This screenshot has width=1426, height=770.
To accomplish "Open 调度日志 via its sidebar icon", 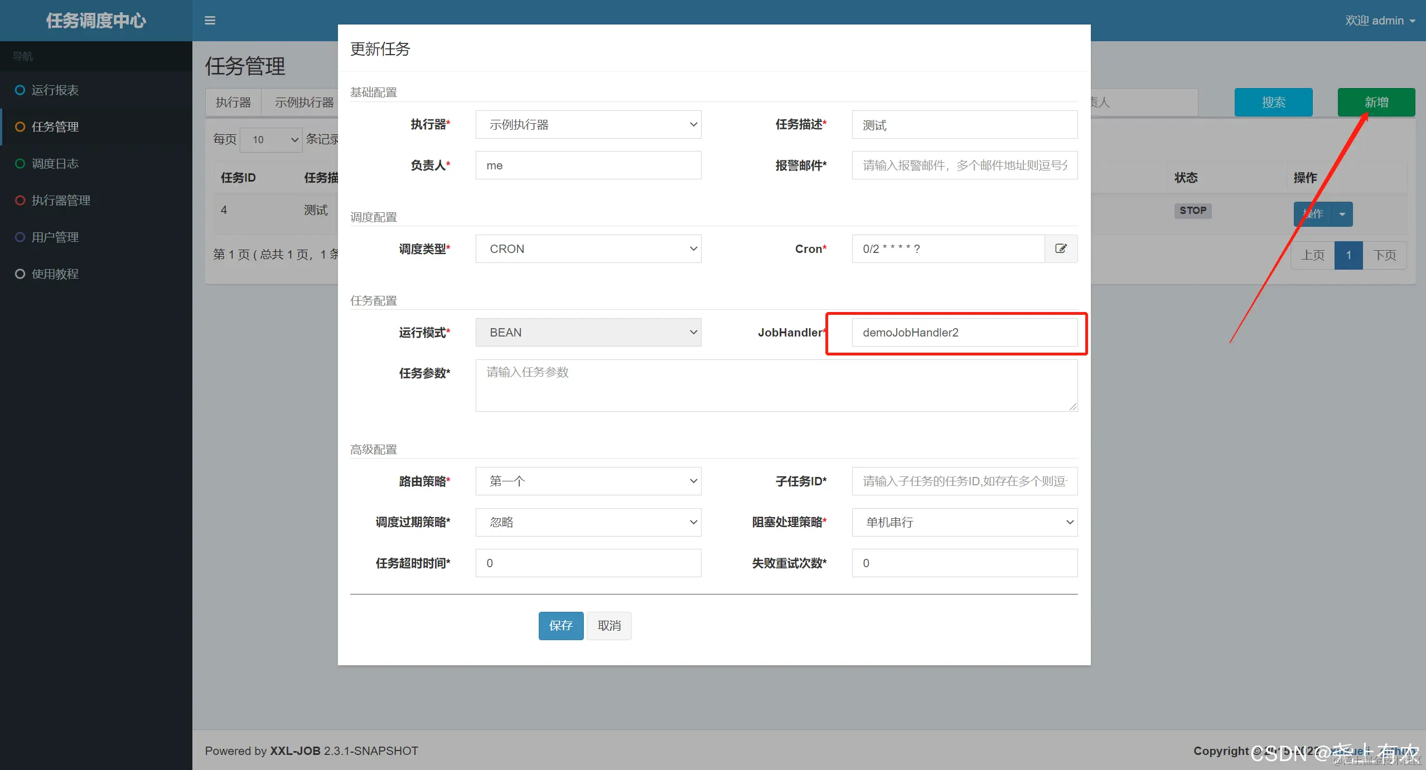I will pos(20,163).
